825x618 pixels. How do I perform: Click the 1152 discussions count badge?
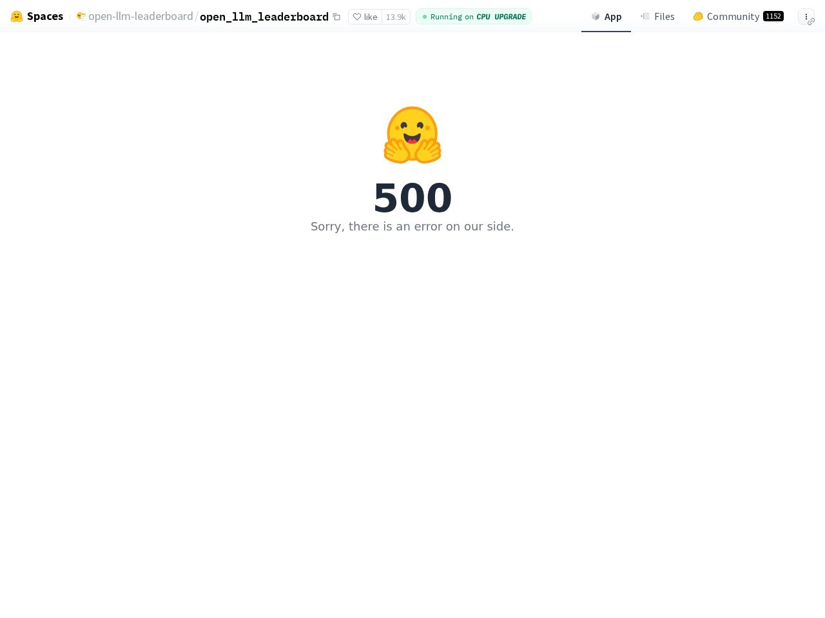[773, 16]
